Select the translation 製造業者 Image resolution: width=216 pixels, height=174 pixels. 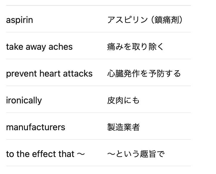pos(123,127)
